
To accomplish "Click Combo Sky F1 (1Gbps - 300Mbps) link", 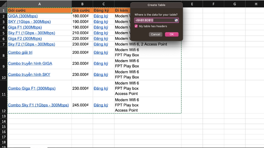I will point(38,105).
